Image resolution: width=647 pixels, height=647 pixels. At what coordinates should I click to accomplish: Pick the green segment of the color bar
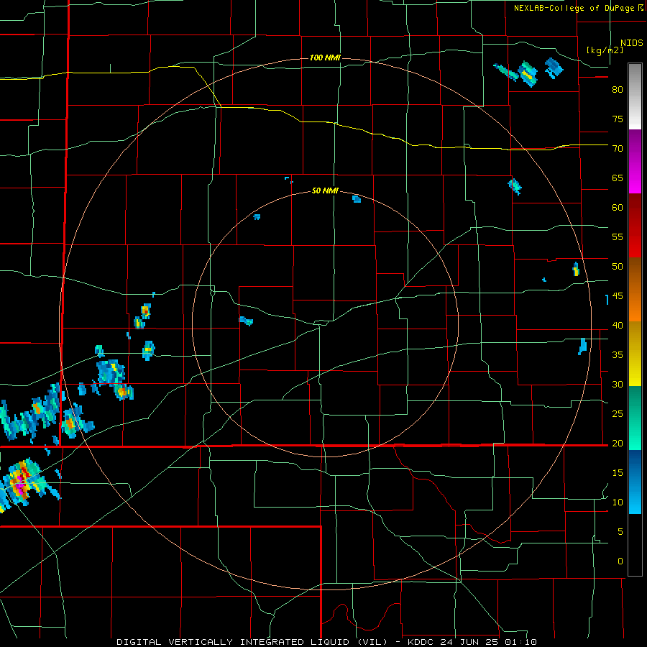tap(635, 418)
